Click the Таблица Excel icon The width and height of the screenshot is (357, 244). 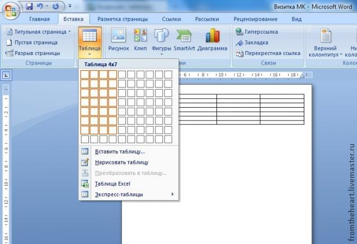click(x=85, y=183)
